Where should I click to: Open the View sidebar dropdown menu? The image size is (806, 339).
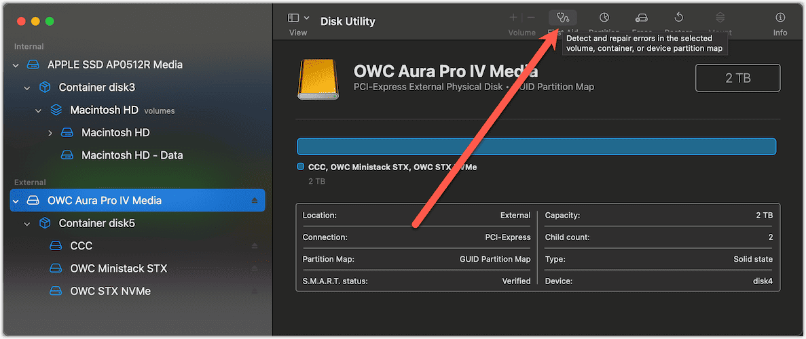pos(299,18)
